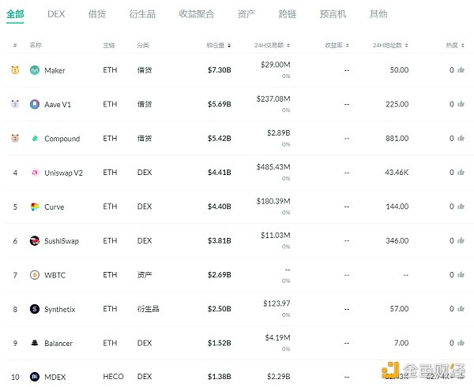Click the SushiSwap logo icon
This screenshot has height=387, width=474.
click(x=35, y=240)
